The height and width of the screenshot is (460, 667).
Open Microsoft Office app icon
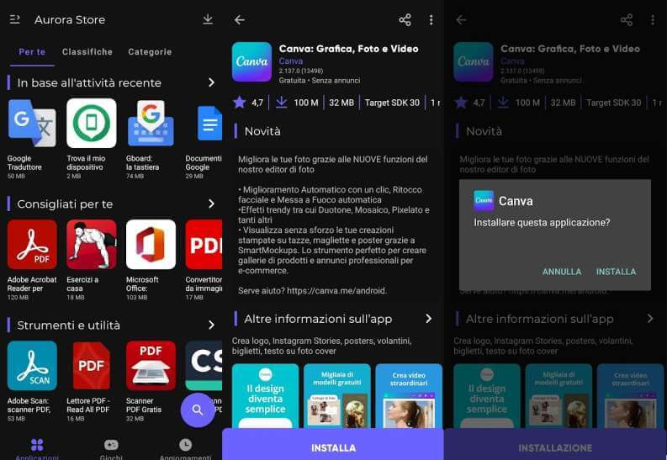point(151,245)
